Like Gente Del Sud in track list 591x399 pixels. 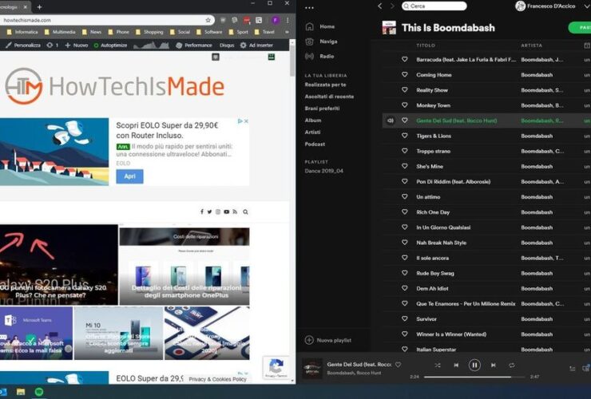click(404, 120)
